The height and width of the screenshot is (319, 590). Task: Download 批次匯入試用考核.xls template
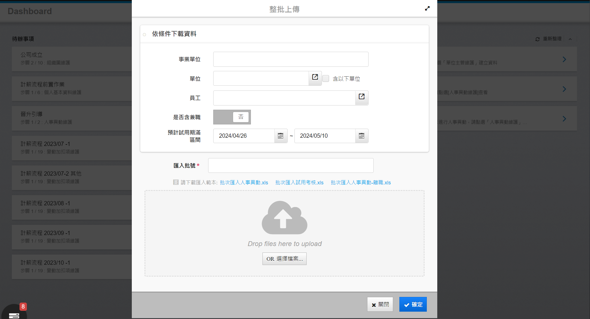tap(299, 183)
